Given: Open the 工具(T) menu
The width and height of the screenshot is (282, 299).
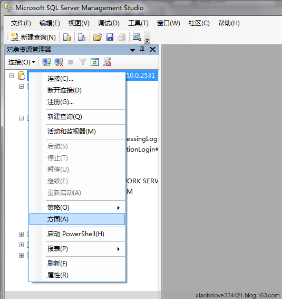Looking at the screenshot, I should coord(138,23).
